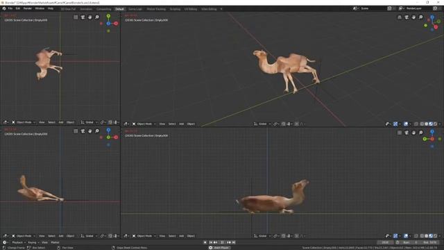
Task: Open the timeline Marker menu
Action: click(55, 242)
